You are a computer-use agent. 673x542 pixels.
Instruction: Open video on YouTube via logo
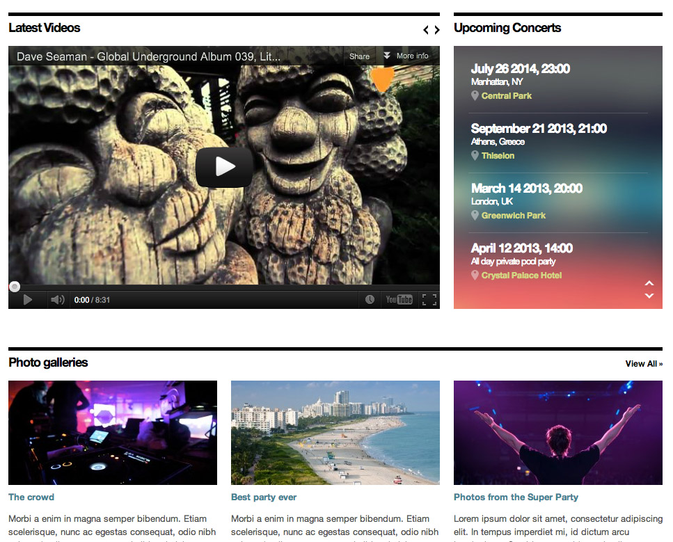(399, 300)
